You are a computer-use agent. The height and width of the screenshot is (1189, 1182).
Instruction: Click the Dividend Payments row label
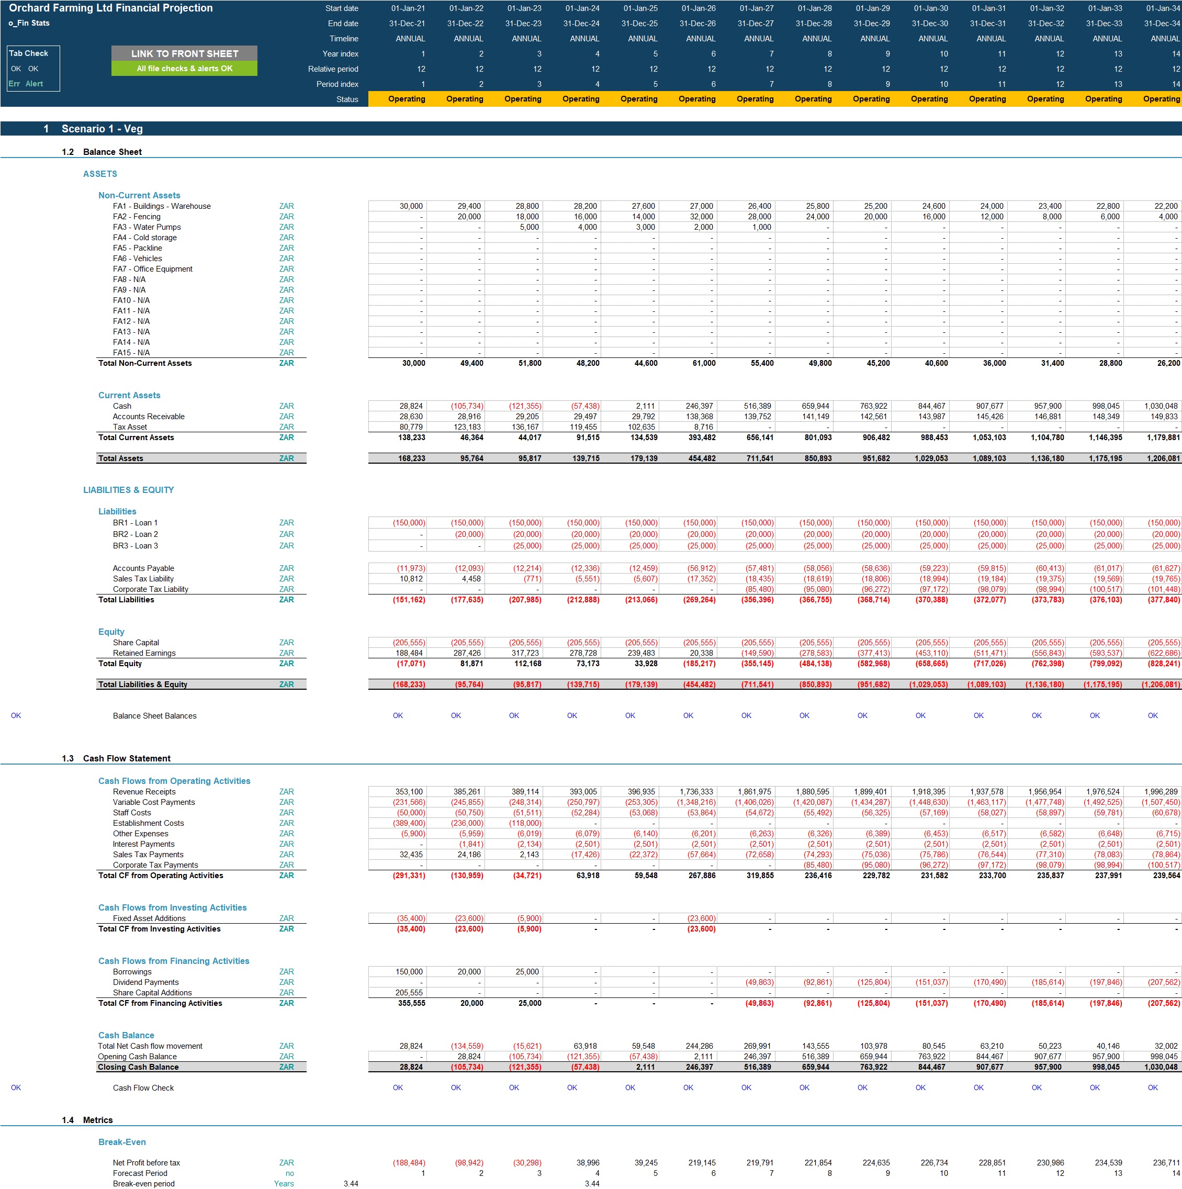pos(146,983)
